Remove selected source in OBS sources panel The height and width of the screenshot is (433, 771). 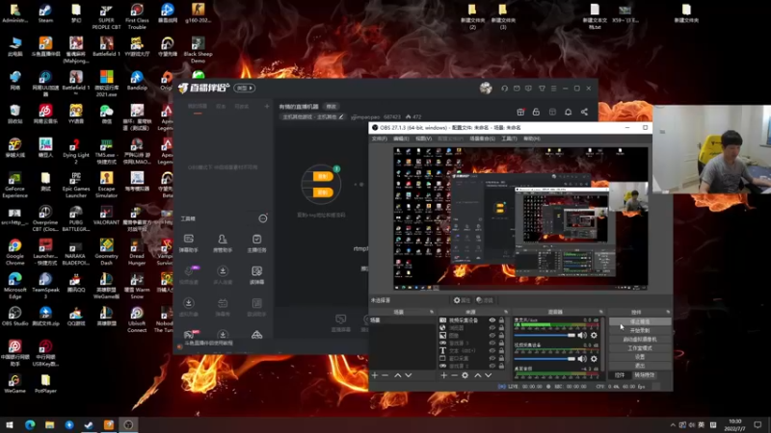(x=454, y=375)
